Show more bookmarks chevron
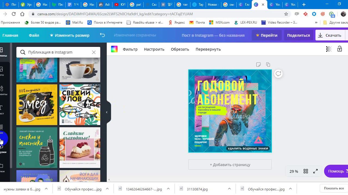The image size is (348, 195). tap(316, 22)
